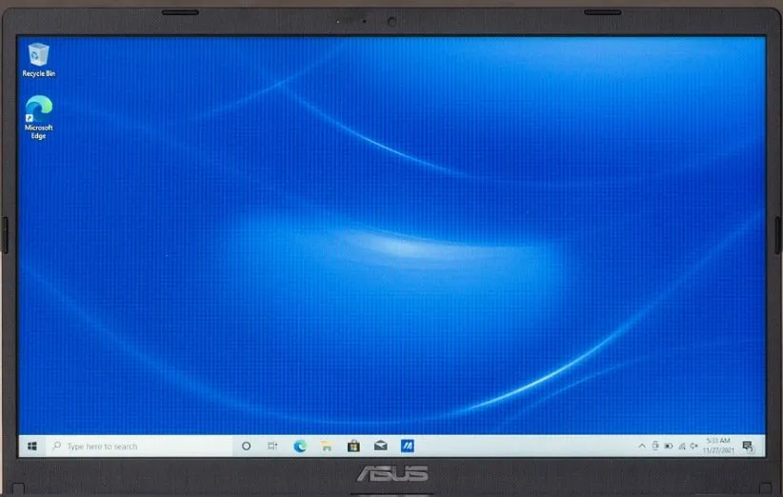Launch Microsoft Edge from the taskbar
Image resolution: width=783 pixels, height=497 pixels.
(300, 446)
